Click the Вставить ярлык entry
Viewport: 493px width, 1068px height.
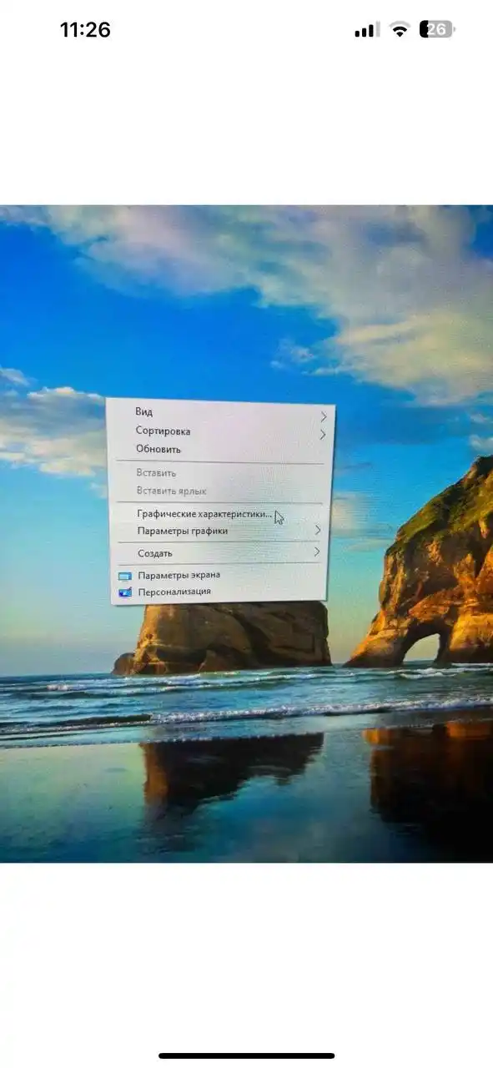point(171,491)
